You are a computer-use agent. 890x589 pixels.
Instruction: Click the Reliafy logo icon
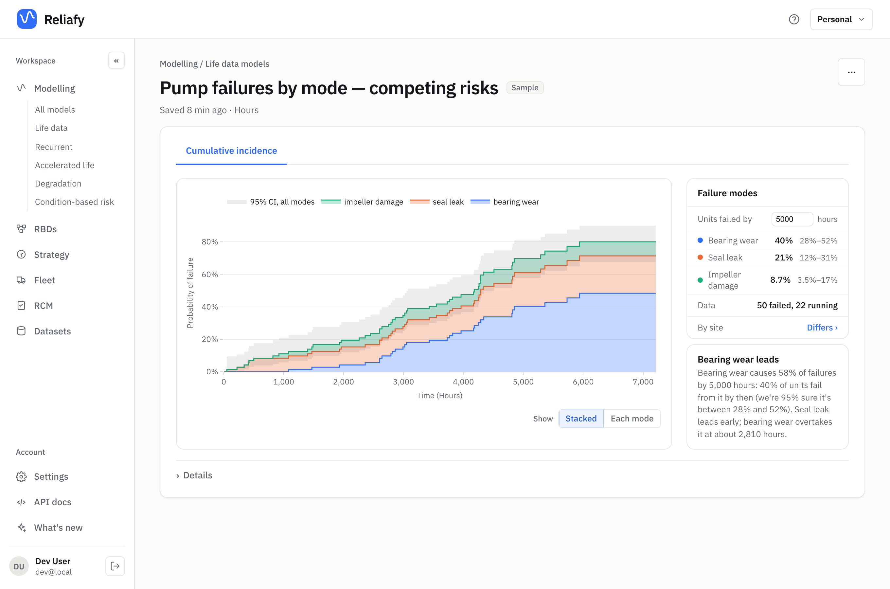click(27, 19)
